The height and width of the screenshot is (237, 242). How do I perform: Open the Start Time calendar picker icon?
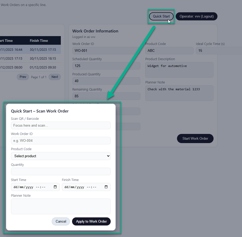pos(55,187)
